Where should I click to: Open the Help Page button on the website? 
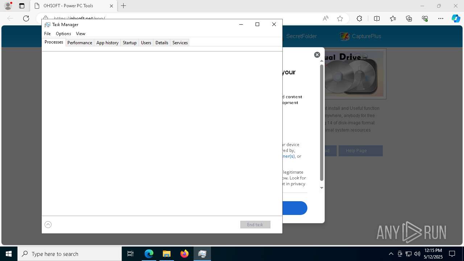360,151
